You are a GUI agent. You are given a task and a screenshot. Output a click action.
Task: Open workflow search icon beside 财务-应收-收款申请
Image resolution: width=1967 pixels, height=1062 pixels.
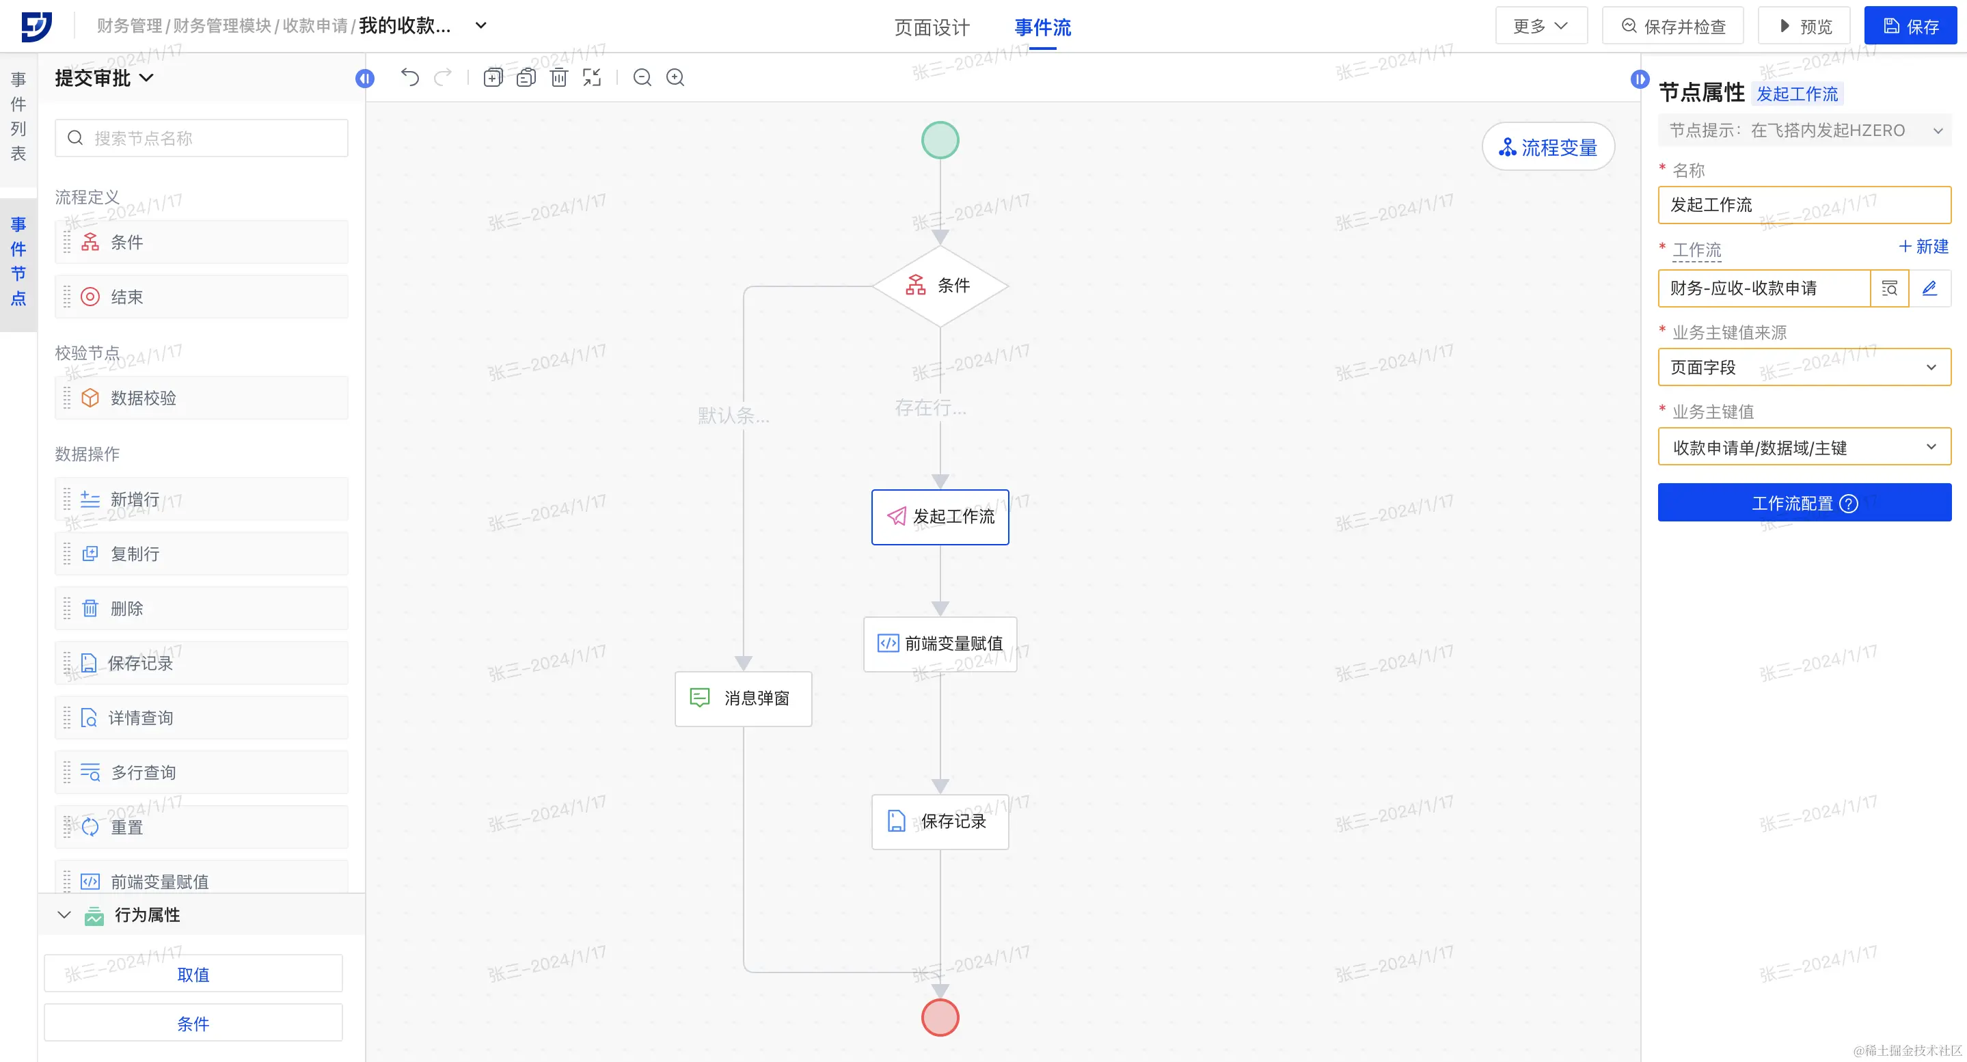coord(1889,288)
